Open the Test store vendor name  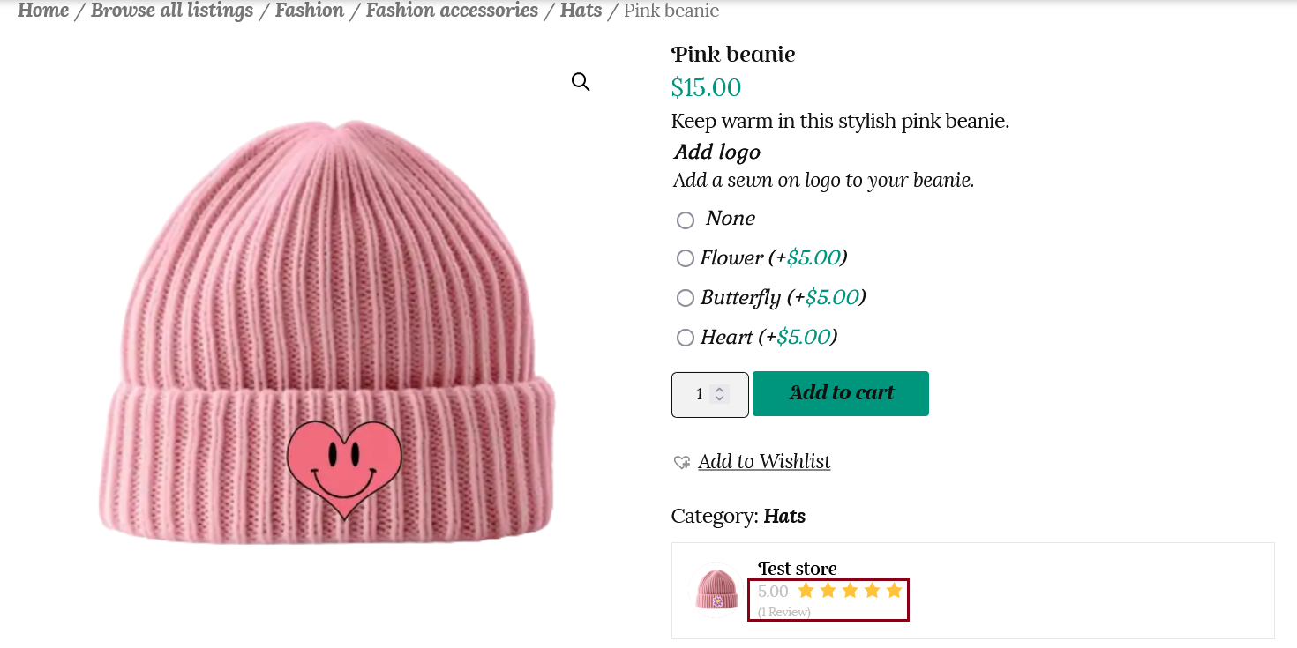tap(798, 569)
